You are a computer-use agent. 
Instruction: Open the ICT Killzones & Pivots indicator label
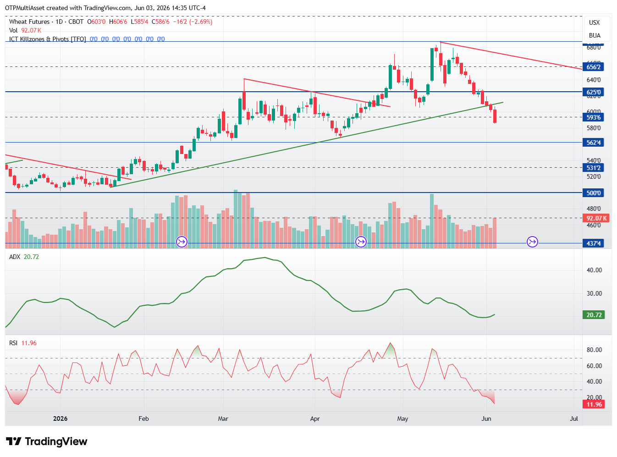48,39
